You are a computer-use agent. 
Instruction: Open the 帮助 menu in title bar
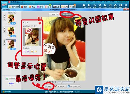click(101, 2)
